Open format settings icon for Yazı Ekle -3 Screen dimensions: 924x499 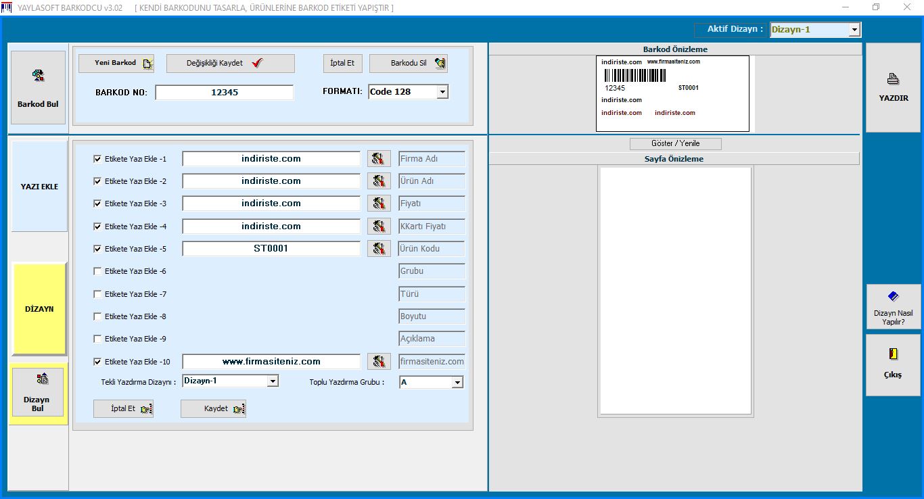click(379, 204)
